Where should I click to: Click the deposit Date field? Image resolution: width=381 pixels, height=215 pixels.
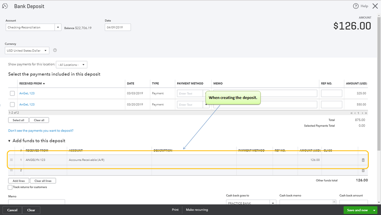(x=118, y=27)
